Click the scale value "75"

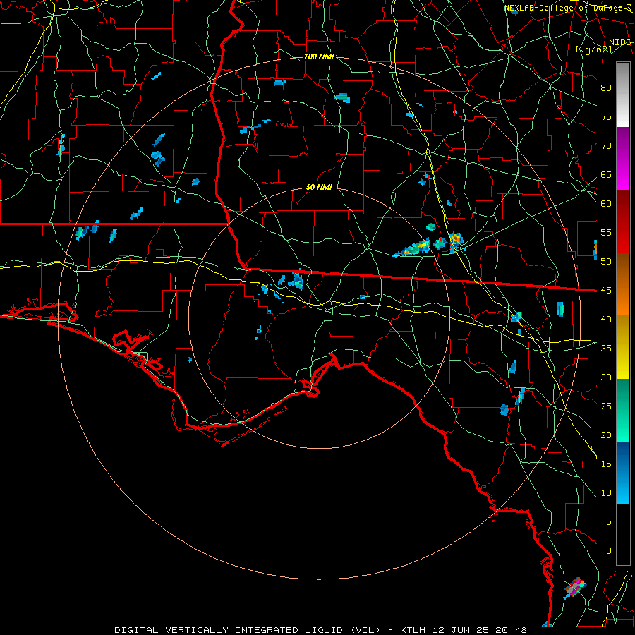[606, 116]
